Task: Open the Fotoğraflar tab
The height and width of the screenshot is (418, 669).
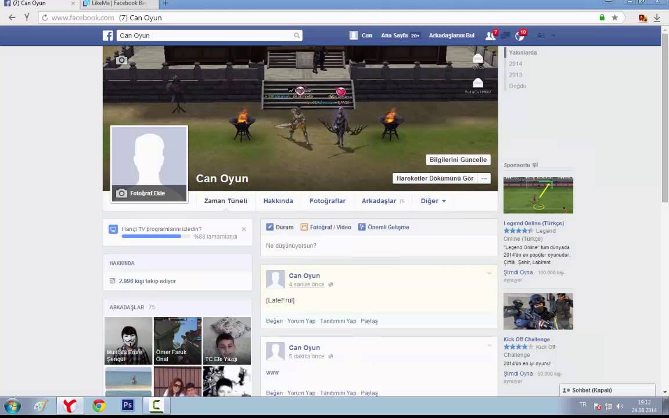Action: [328, 201]
